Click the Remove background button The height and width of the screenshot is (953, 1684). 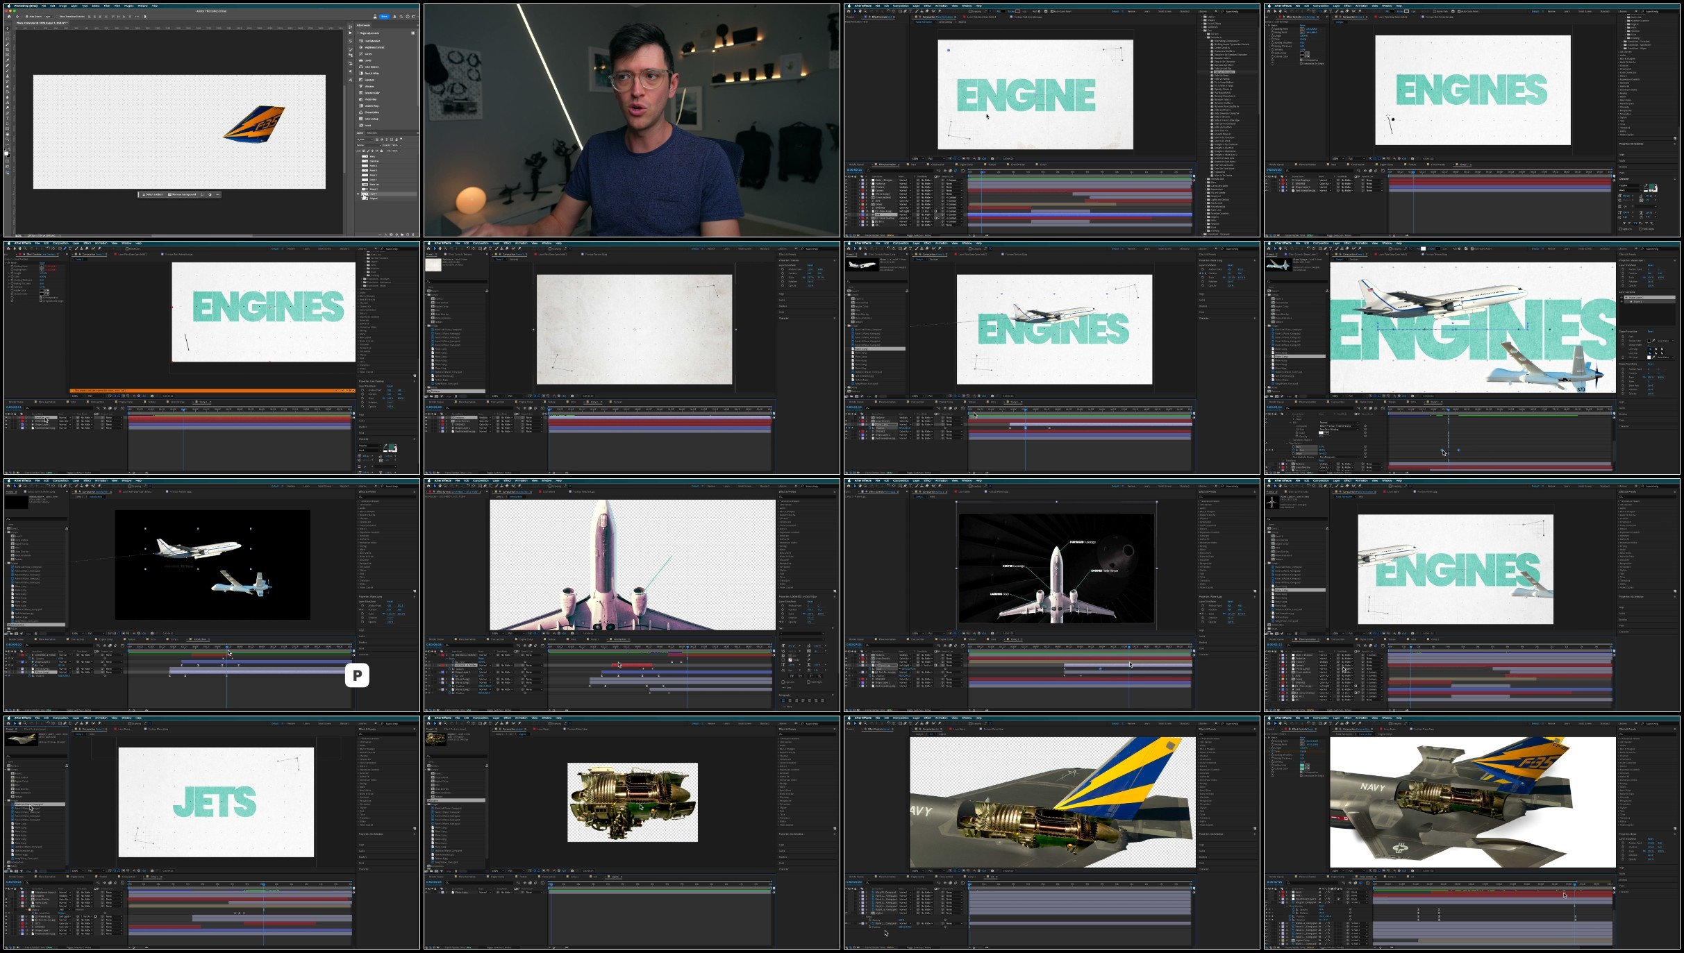click(182, 194)
